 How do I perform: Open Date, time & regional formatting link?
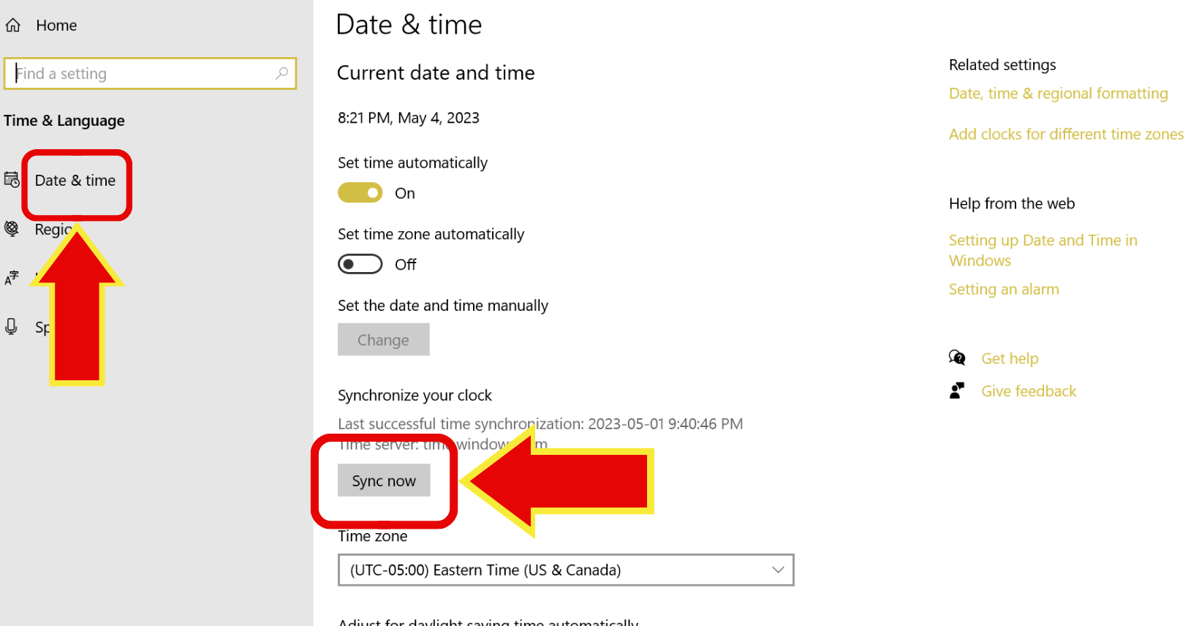pyautogui.click(x=1058, y=93)
